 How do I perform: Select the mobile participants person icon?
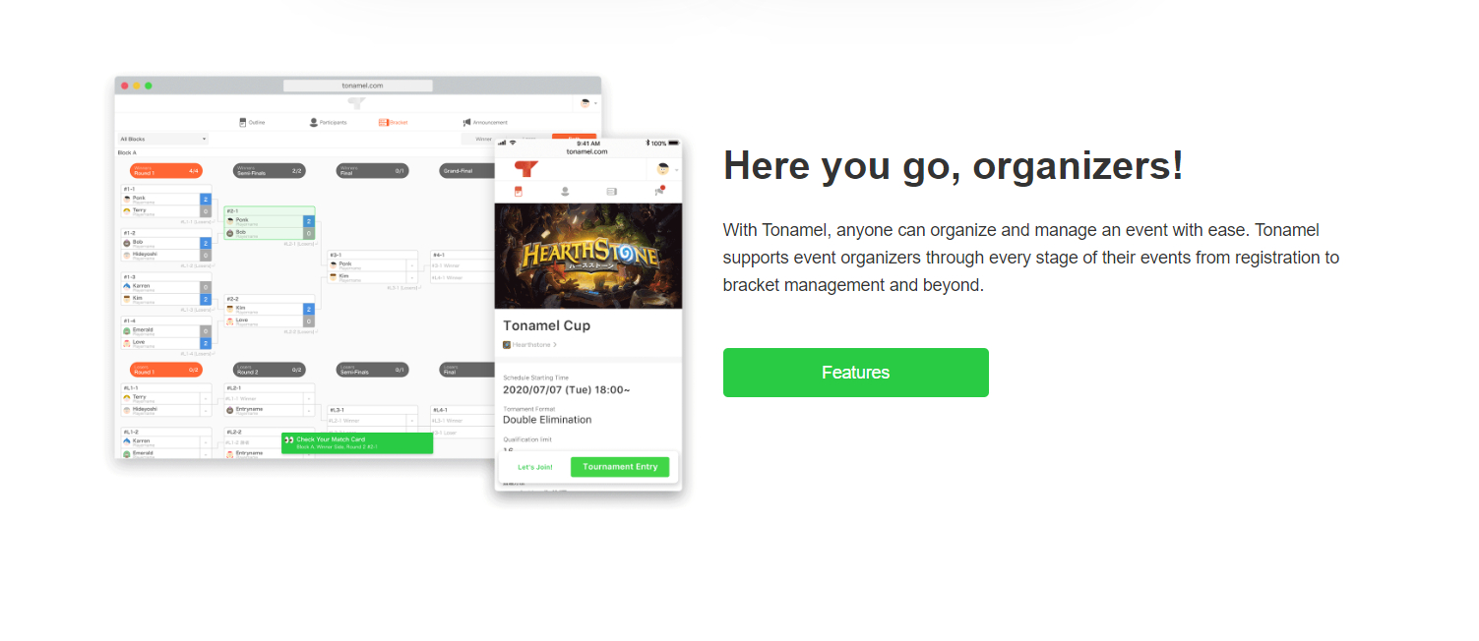click(565, 192)
